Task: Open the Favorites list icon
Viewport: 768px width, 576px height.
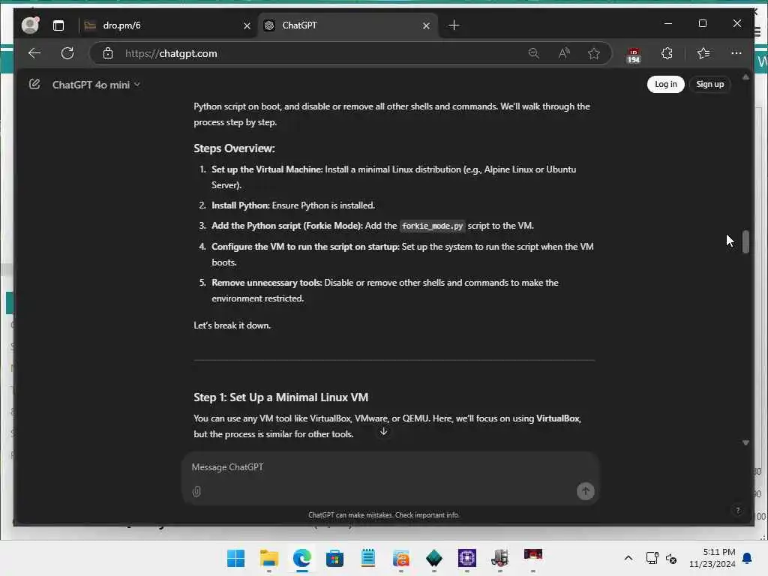Action: (703, 53)
